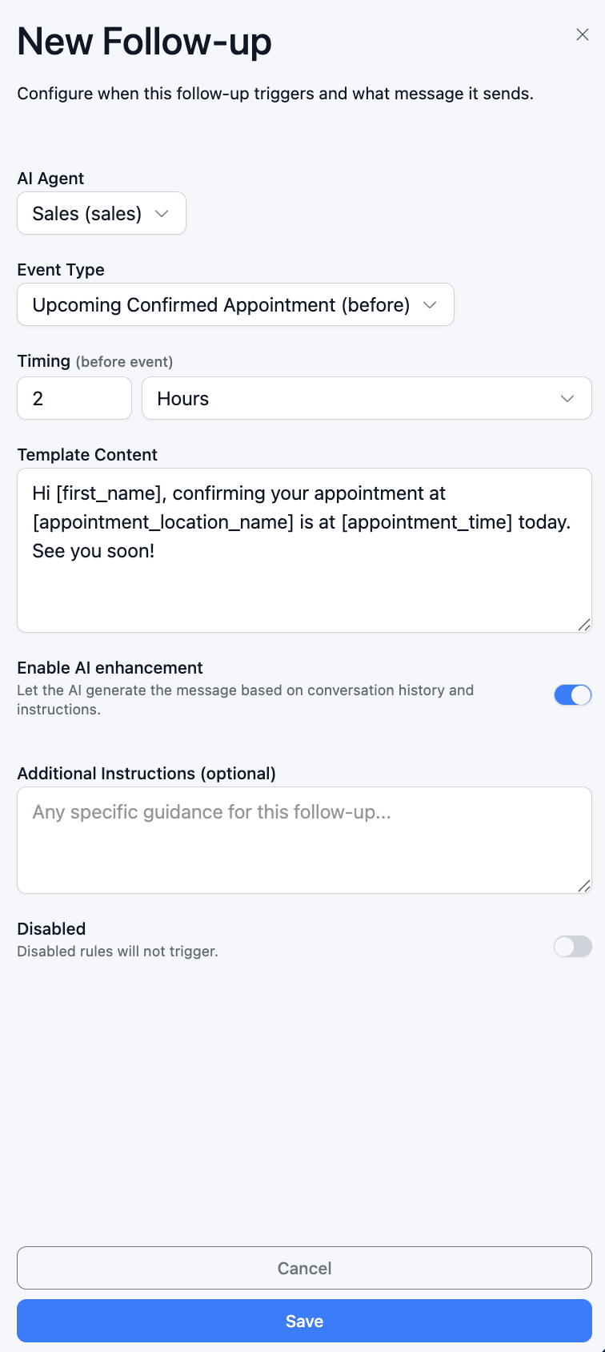Click the chevron icon beside Upcoming Confirmed Appointment
Screen dimensions: 605x1352
tap(430, 305)
